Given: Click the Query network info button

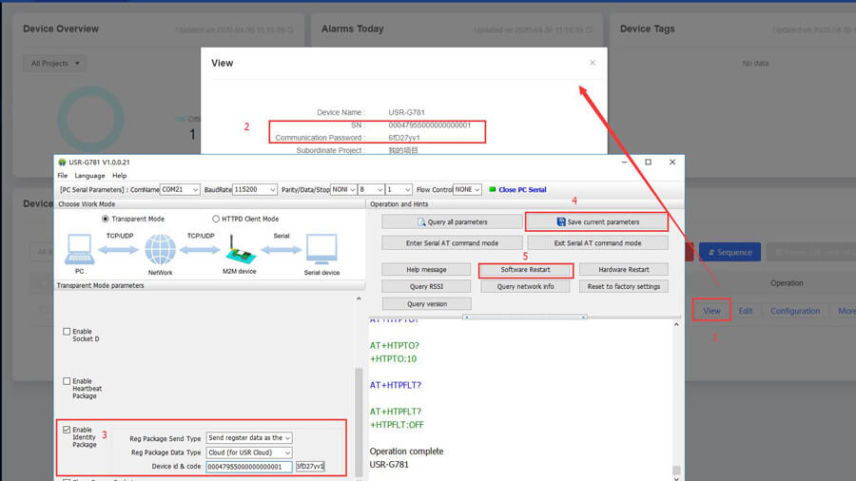Looking at the screenshot, I should click(x=525, y=286).
